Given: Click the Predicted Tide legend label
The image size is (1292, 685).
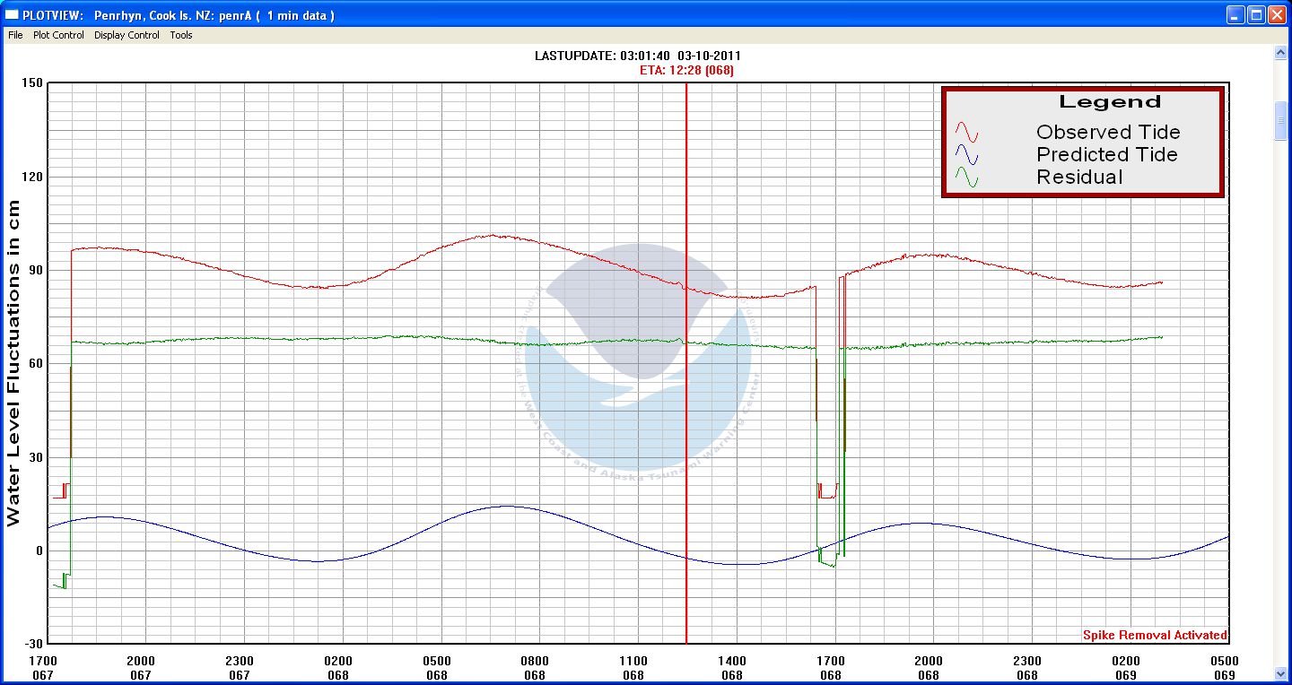Looking at the screenshot, I should pos(1107,155).
